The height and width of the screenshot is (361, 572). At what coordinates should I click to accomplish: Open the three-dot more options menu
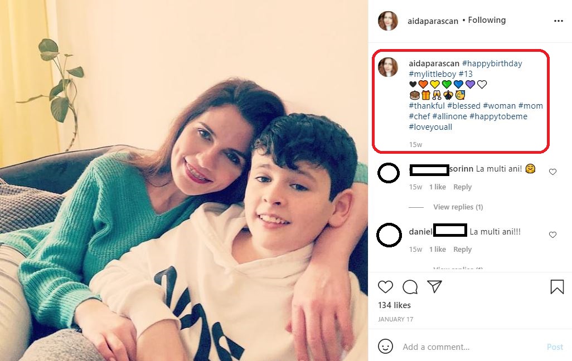(559, 21)
